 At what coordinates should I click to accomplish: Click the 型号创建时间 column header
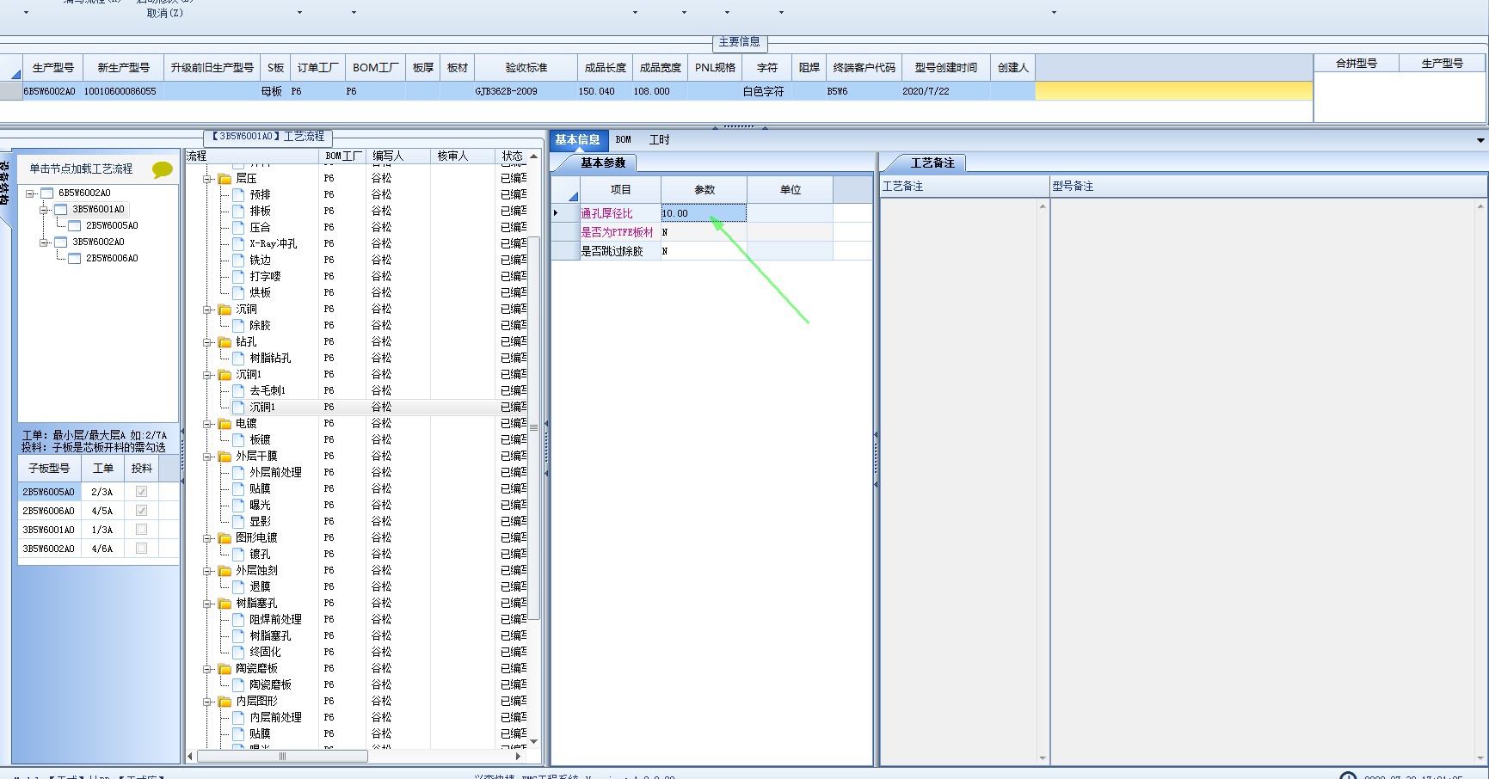tap(945, 68)
